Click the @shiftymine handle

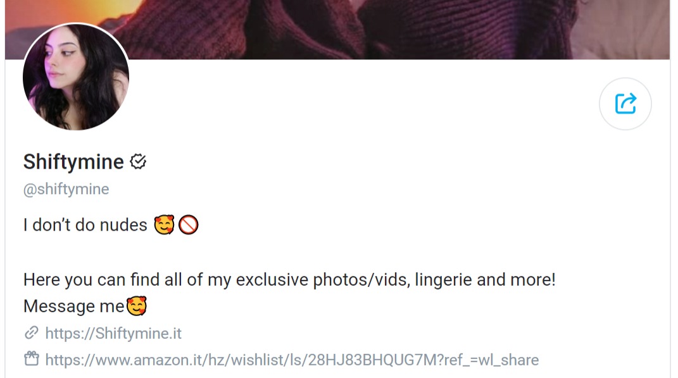coord(66,190)
